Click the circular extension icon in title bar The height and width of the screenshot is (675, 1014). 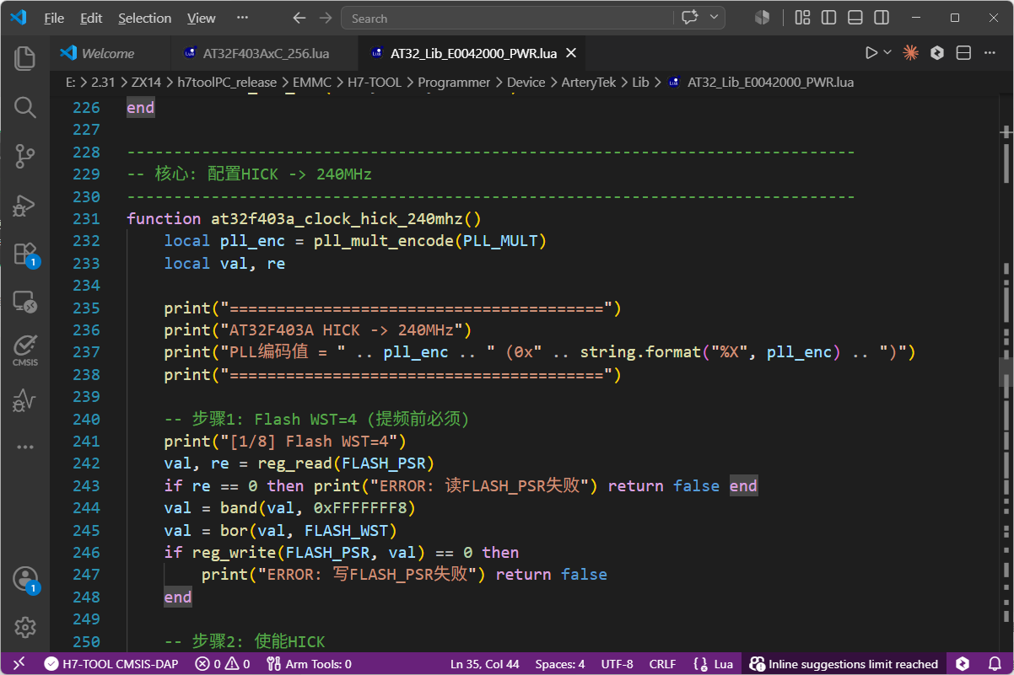(x=762, y=18)
